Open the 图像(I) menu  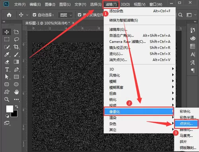click(x=50, y=4)
